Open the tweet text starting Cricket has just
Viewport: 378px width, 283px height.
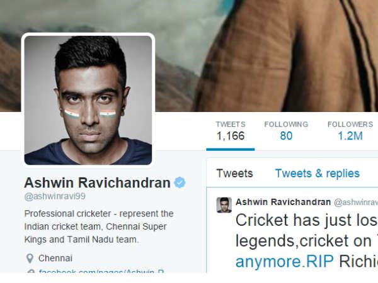click(307, 241)
